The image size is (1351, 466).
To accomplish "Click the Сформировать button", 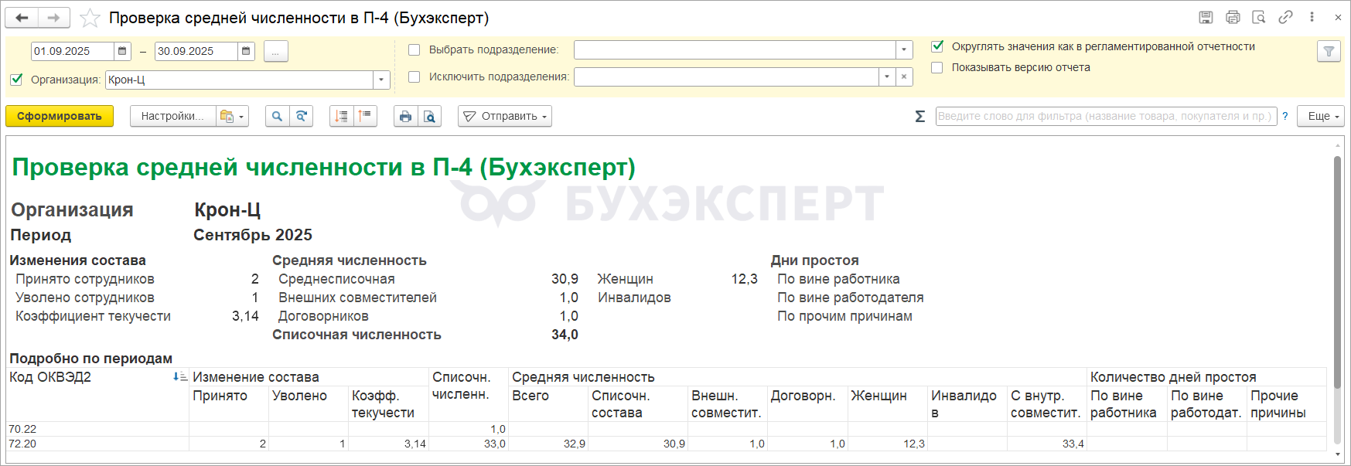I will point(60,116).
